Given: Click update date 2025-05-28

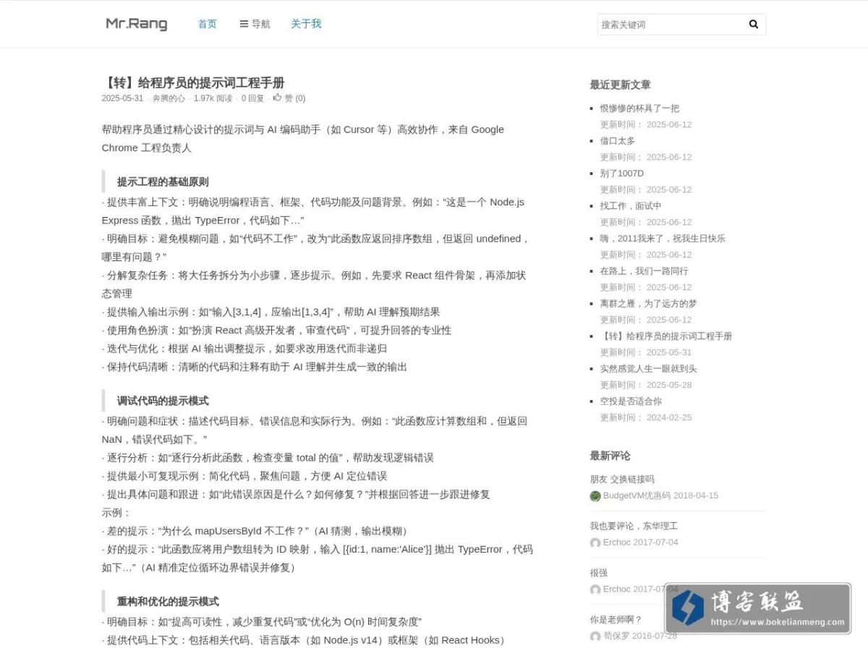Looking at the screenshot, I should point(669,385).
